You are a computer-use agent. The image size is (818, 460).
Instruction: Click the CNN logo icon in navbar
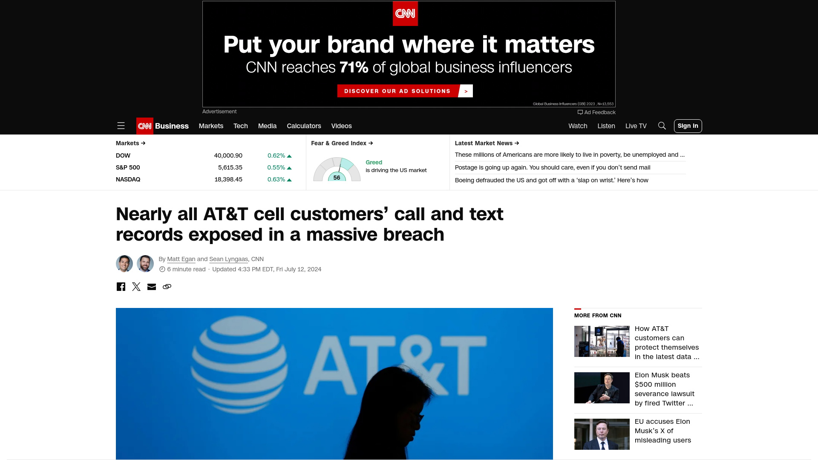[144, 126]
